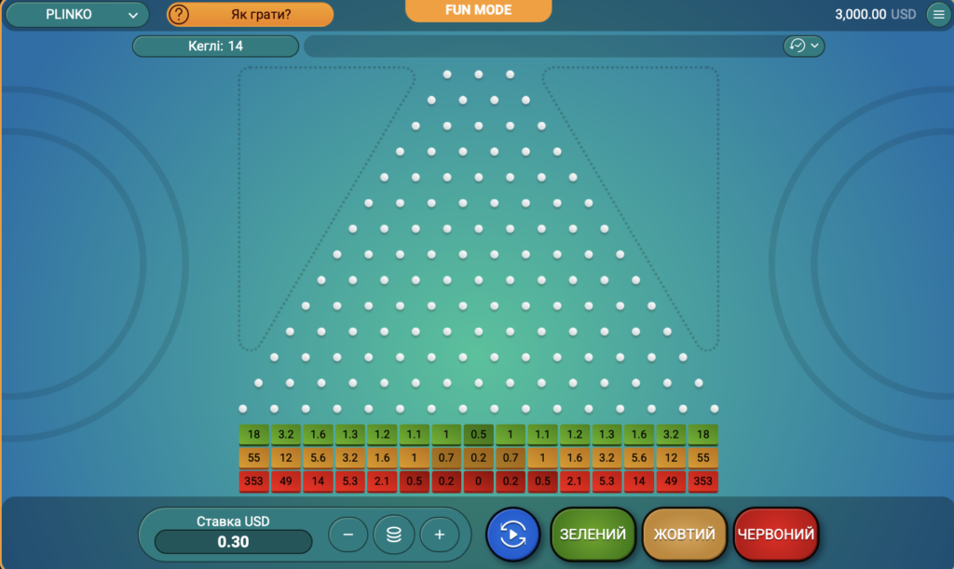Click the FUN MODE tab
Viewport: 954px width, 569px height.
click(478, 10)
